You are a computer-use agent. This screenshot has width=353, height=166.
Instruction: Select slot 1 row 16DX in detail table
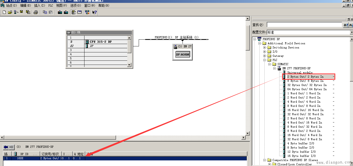(125, 158)
